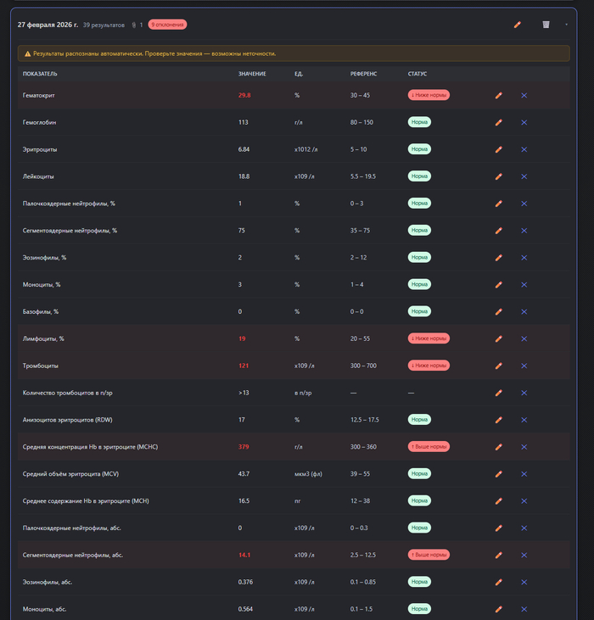
Task: Click the ПОКАЗАТЕЛЬ column header
Action: point(40,74)
